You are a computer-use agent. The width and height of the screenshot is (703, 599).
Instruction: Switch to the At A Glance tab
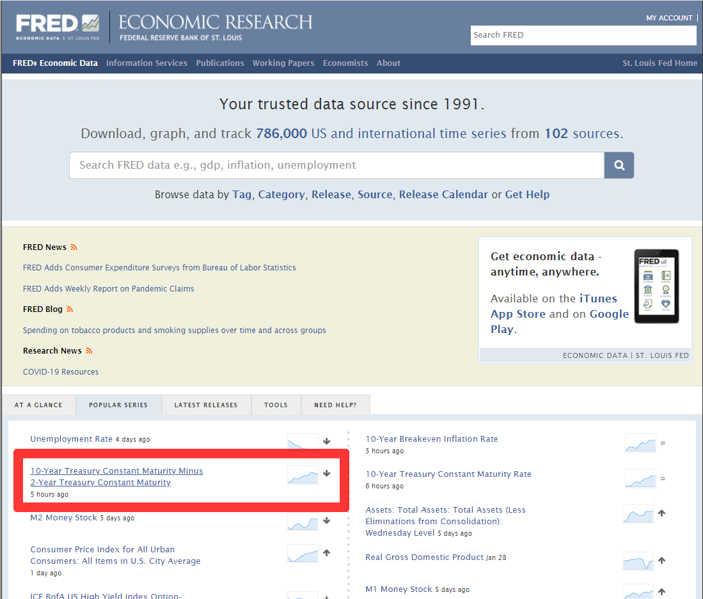[x=38, y=405]
